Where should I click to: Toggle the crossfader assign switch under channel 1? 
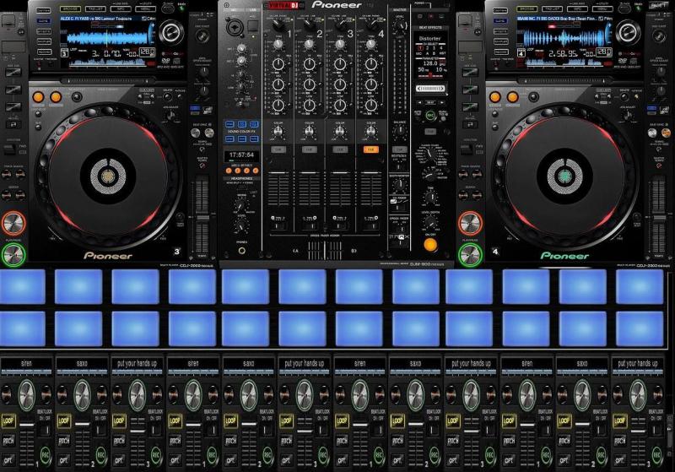point(278,225)
